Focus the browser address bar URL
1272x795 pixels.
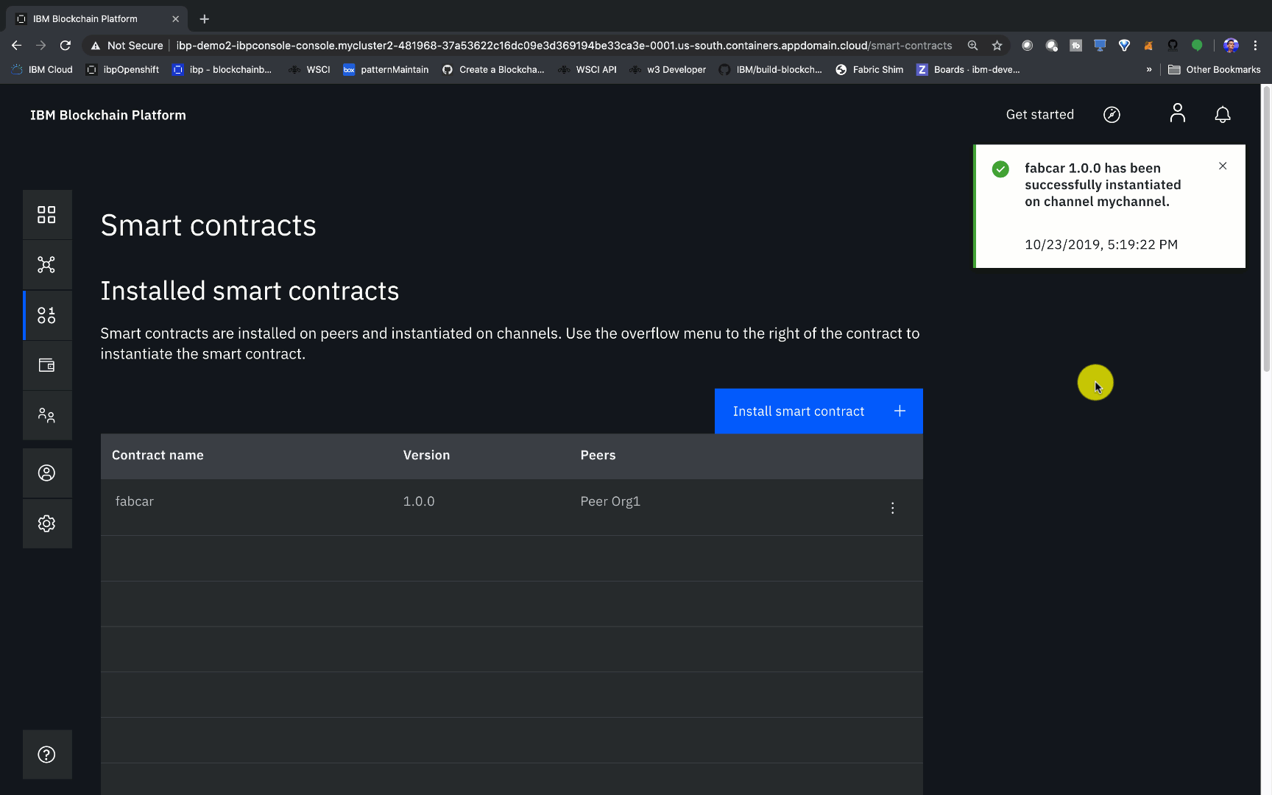(x=564, y=46)
